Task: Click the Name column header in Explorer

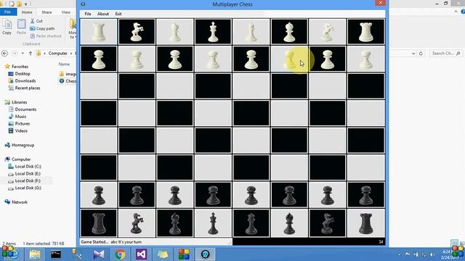Action: pyautogui.click(x=64, y=65)
